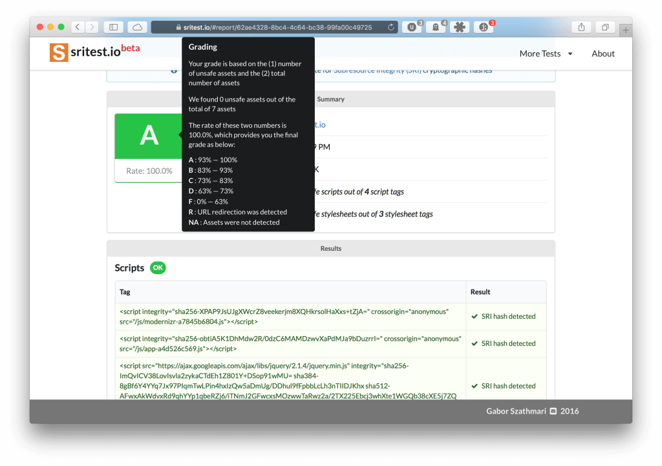Click the Subresource Integrity (SRI) link
662x466 pixels.
click(x=378, y=70)
